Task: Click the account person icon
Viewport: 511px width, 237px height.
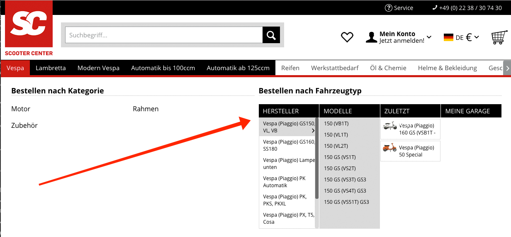Action: (x=371, y=37)
